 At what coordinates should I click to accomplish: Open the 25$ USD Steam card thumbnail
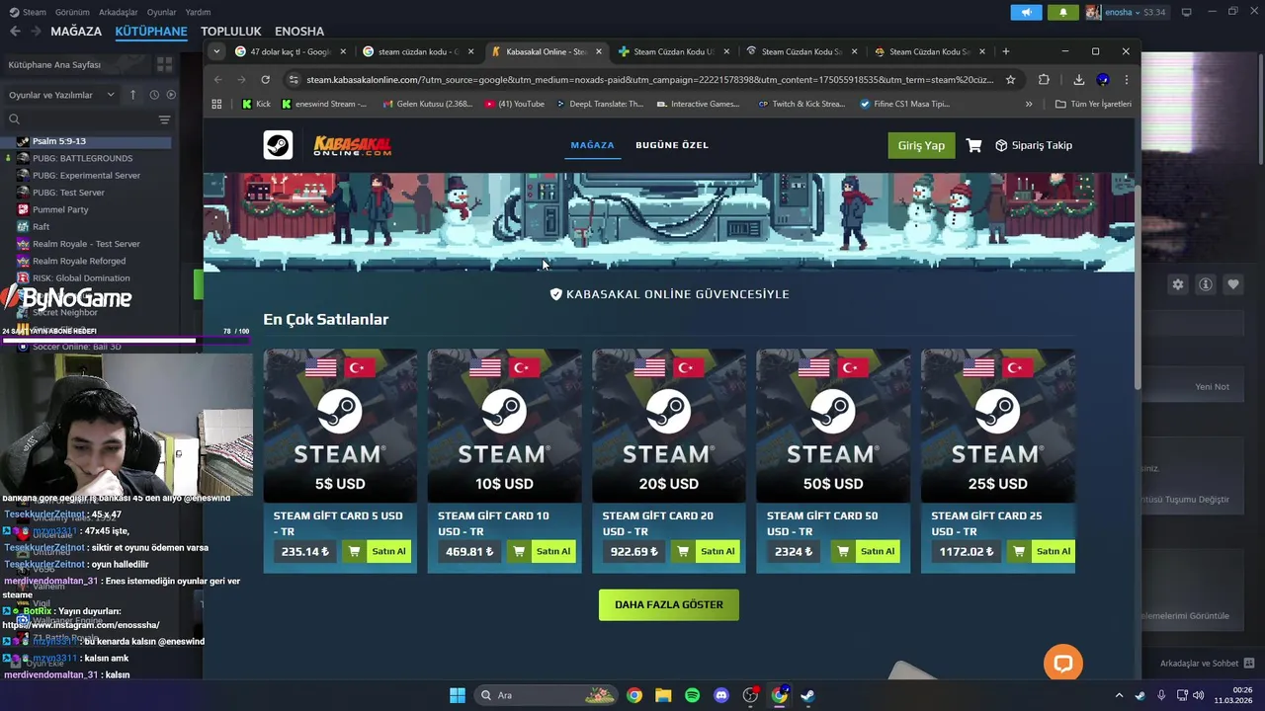click(998, 426)
